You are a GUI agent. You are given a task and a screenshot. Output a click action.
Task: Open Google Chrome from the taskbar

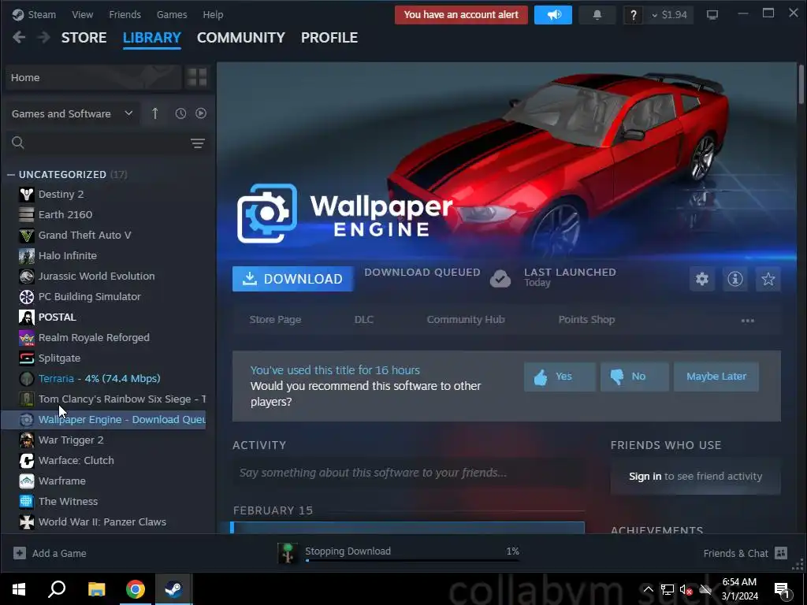pyautogui.click(x=136, y=589)
